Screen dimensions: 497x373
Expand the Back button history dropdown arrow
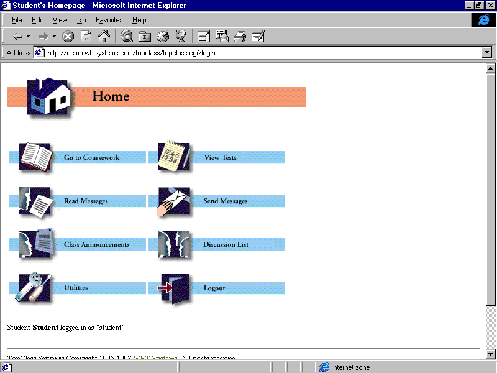[28, 37]
